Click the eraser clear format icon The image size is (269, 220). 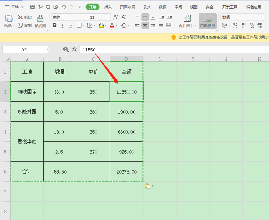click(124, 25)
